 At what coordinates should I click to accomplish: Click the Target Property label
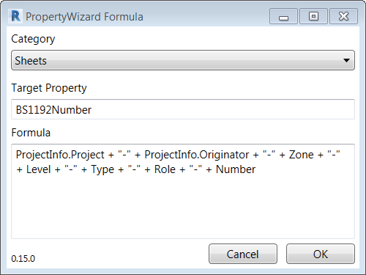pos(49,88)
